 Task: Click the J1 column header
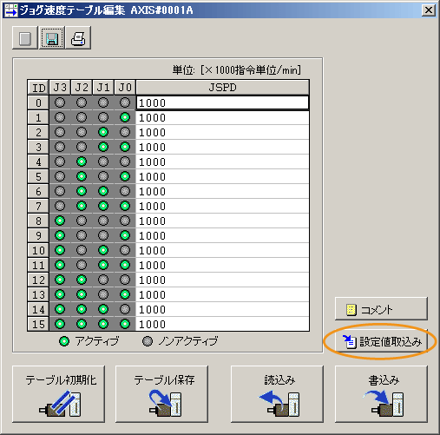tap(103, 88)
